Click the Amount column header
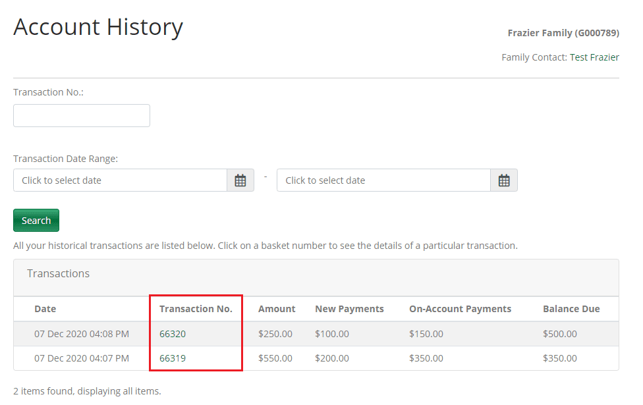This screenshot has height=405, width=643. pyautogui.click(x=277, y=309)
